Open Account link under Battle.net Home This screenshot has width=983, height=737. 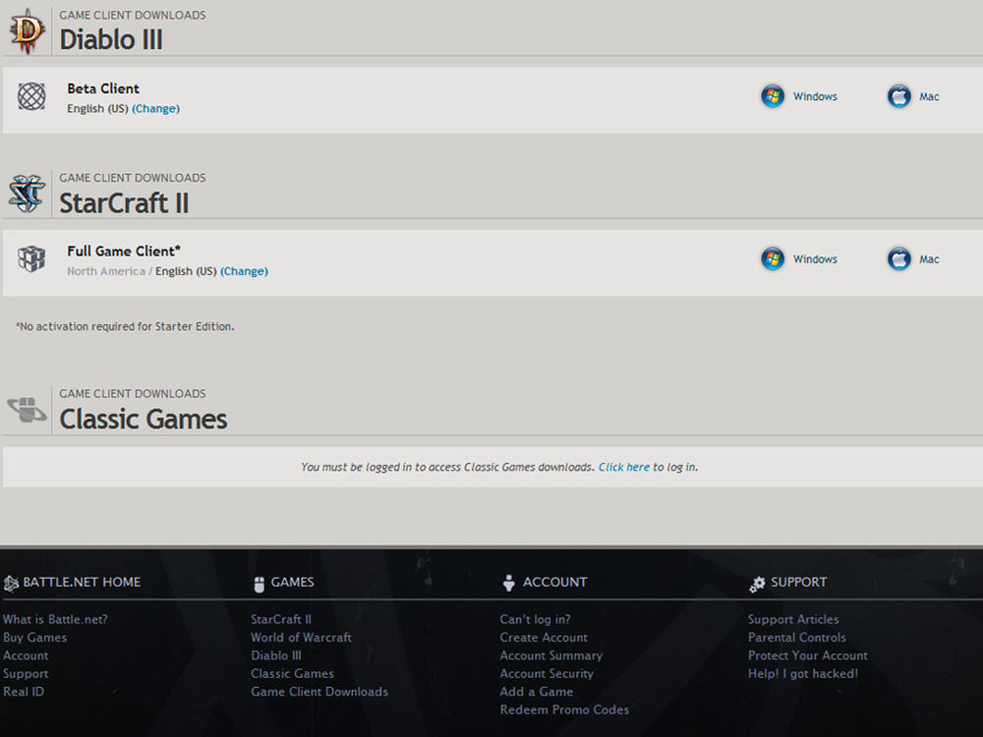click(x=26, y=655)
